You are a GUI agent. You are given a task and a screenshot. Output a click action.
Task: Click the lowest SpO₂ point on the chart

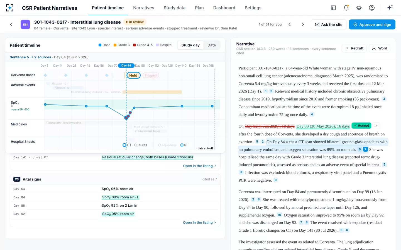[x=126, y=118]
